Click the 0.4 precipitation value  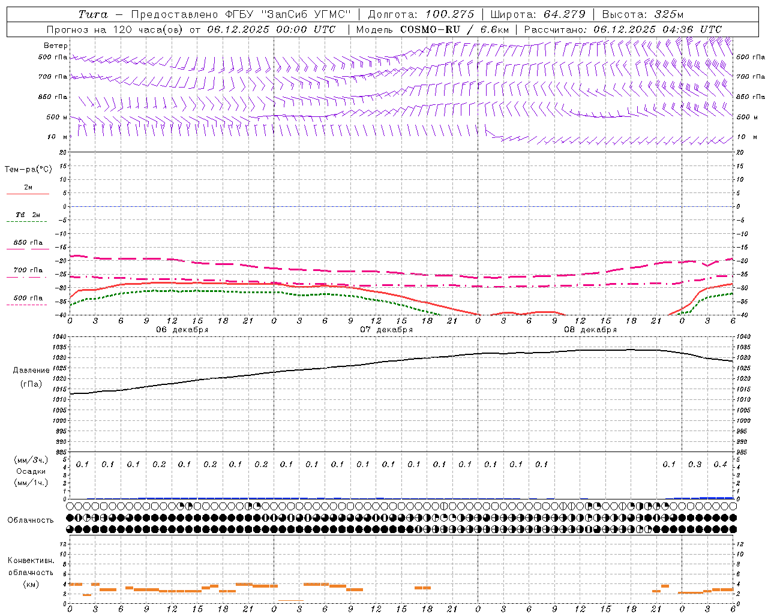click(720, 464)
